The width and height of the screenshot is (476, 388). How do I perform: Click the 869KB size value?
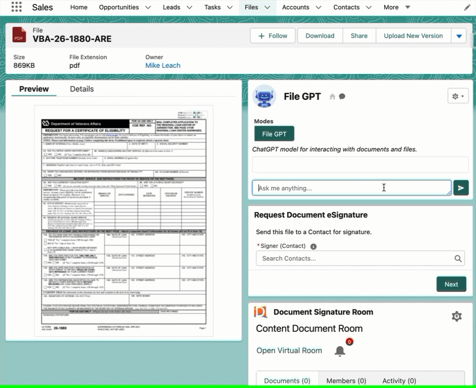tap(24, 65)
